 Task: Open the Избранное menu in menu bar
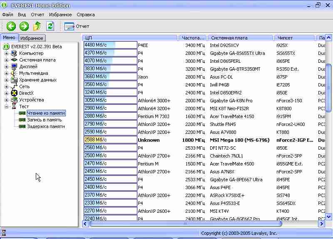point(60,15)
